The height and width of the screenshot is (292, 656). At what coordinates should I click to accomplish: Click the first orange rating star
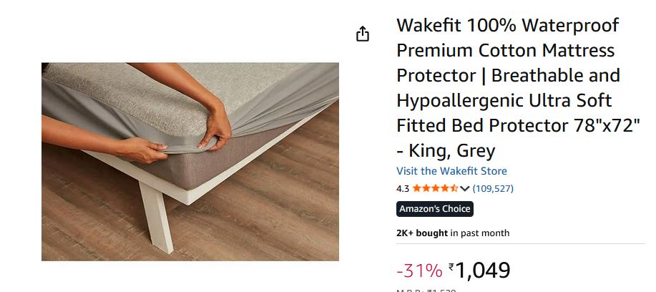tap(416, 188)
